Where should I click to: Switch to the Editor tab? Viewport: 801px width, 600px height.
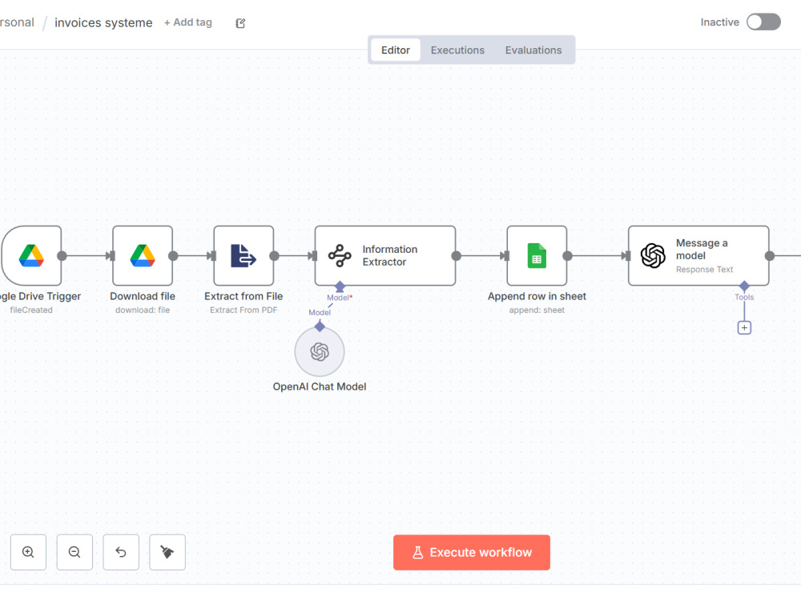click(x=396, y=50)
